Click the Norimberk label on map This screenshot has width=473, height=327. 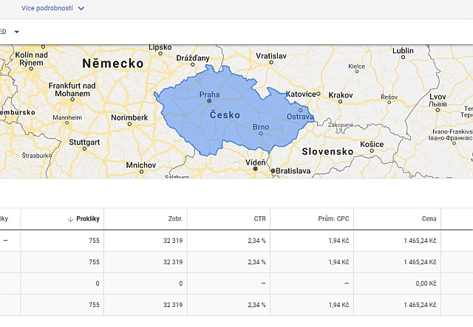(129, 117)
